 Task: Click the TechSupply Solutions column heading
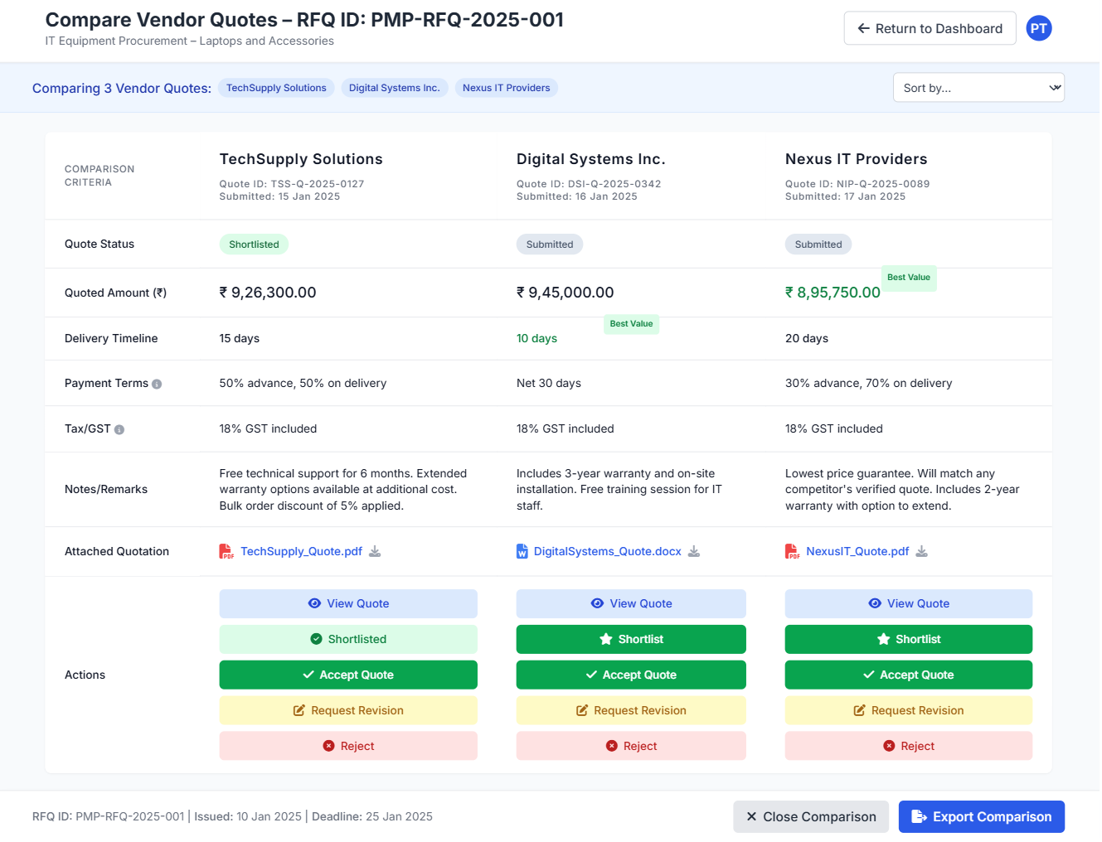tap(301, 159)
